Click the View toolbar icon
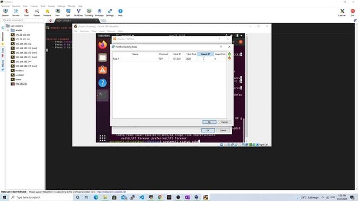 pyautogui.click(x=58, y=12)
